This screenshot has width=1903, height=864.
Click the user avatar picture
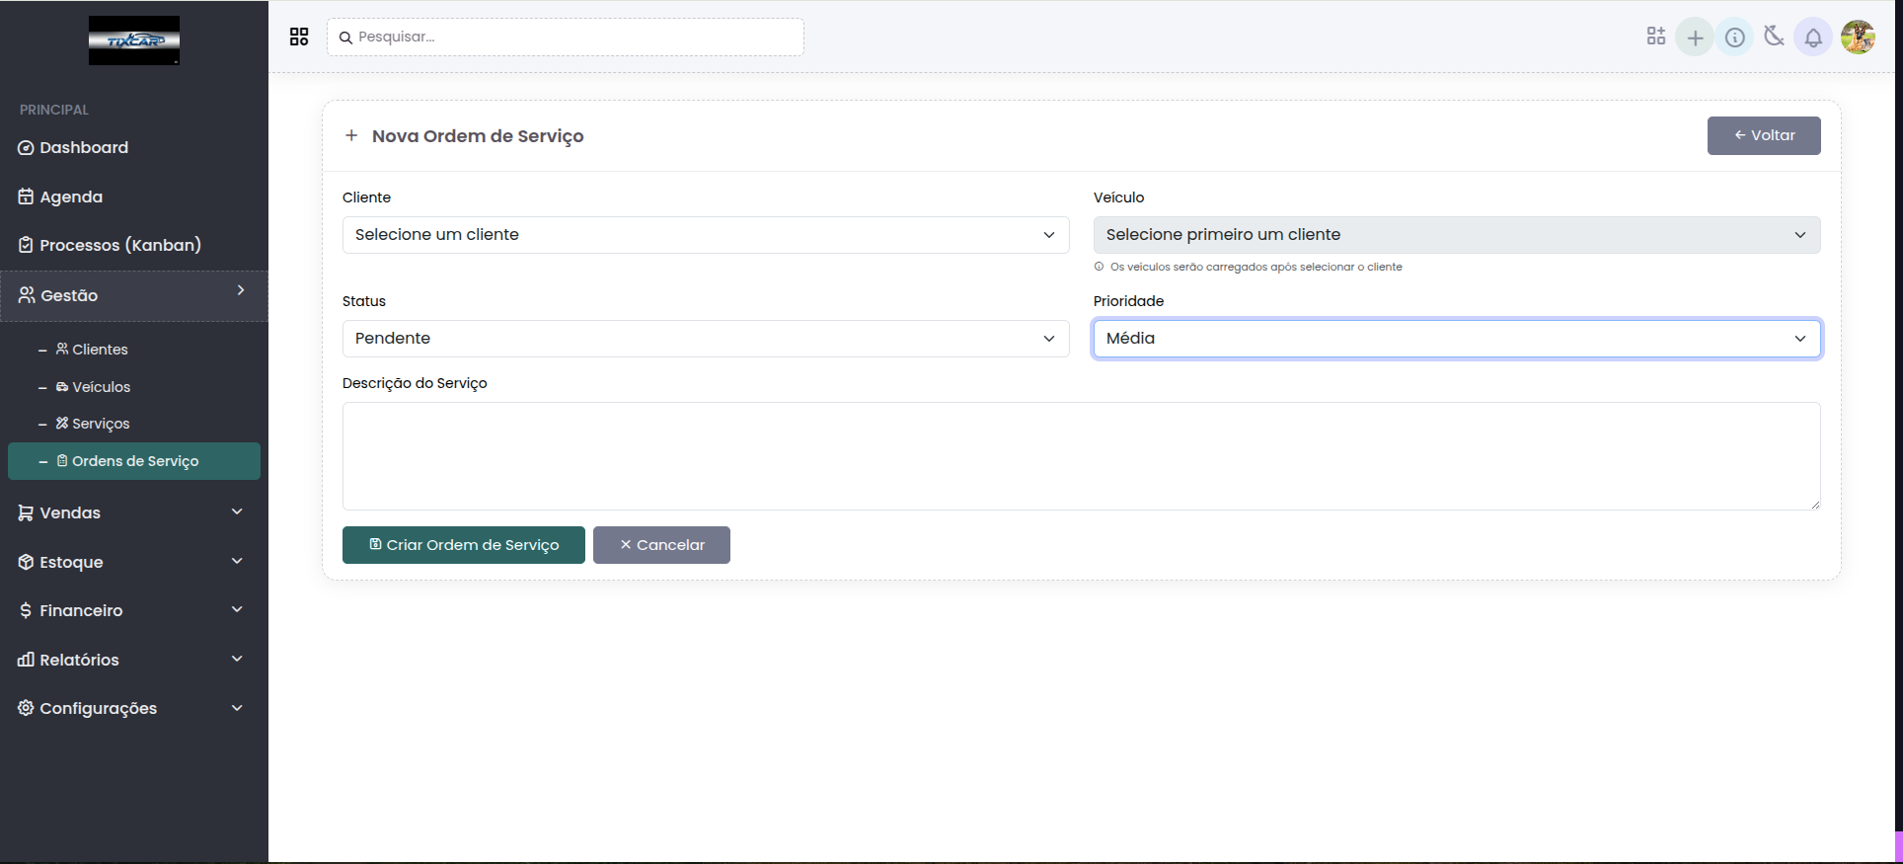coord(1858,38)
